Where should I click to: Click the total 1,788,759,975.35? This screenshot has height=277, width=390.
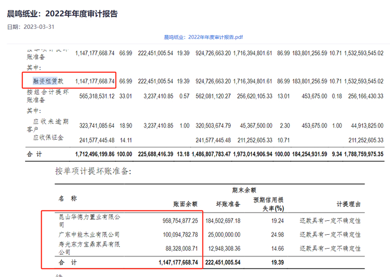364,154
